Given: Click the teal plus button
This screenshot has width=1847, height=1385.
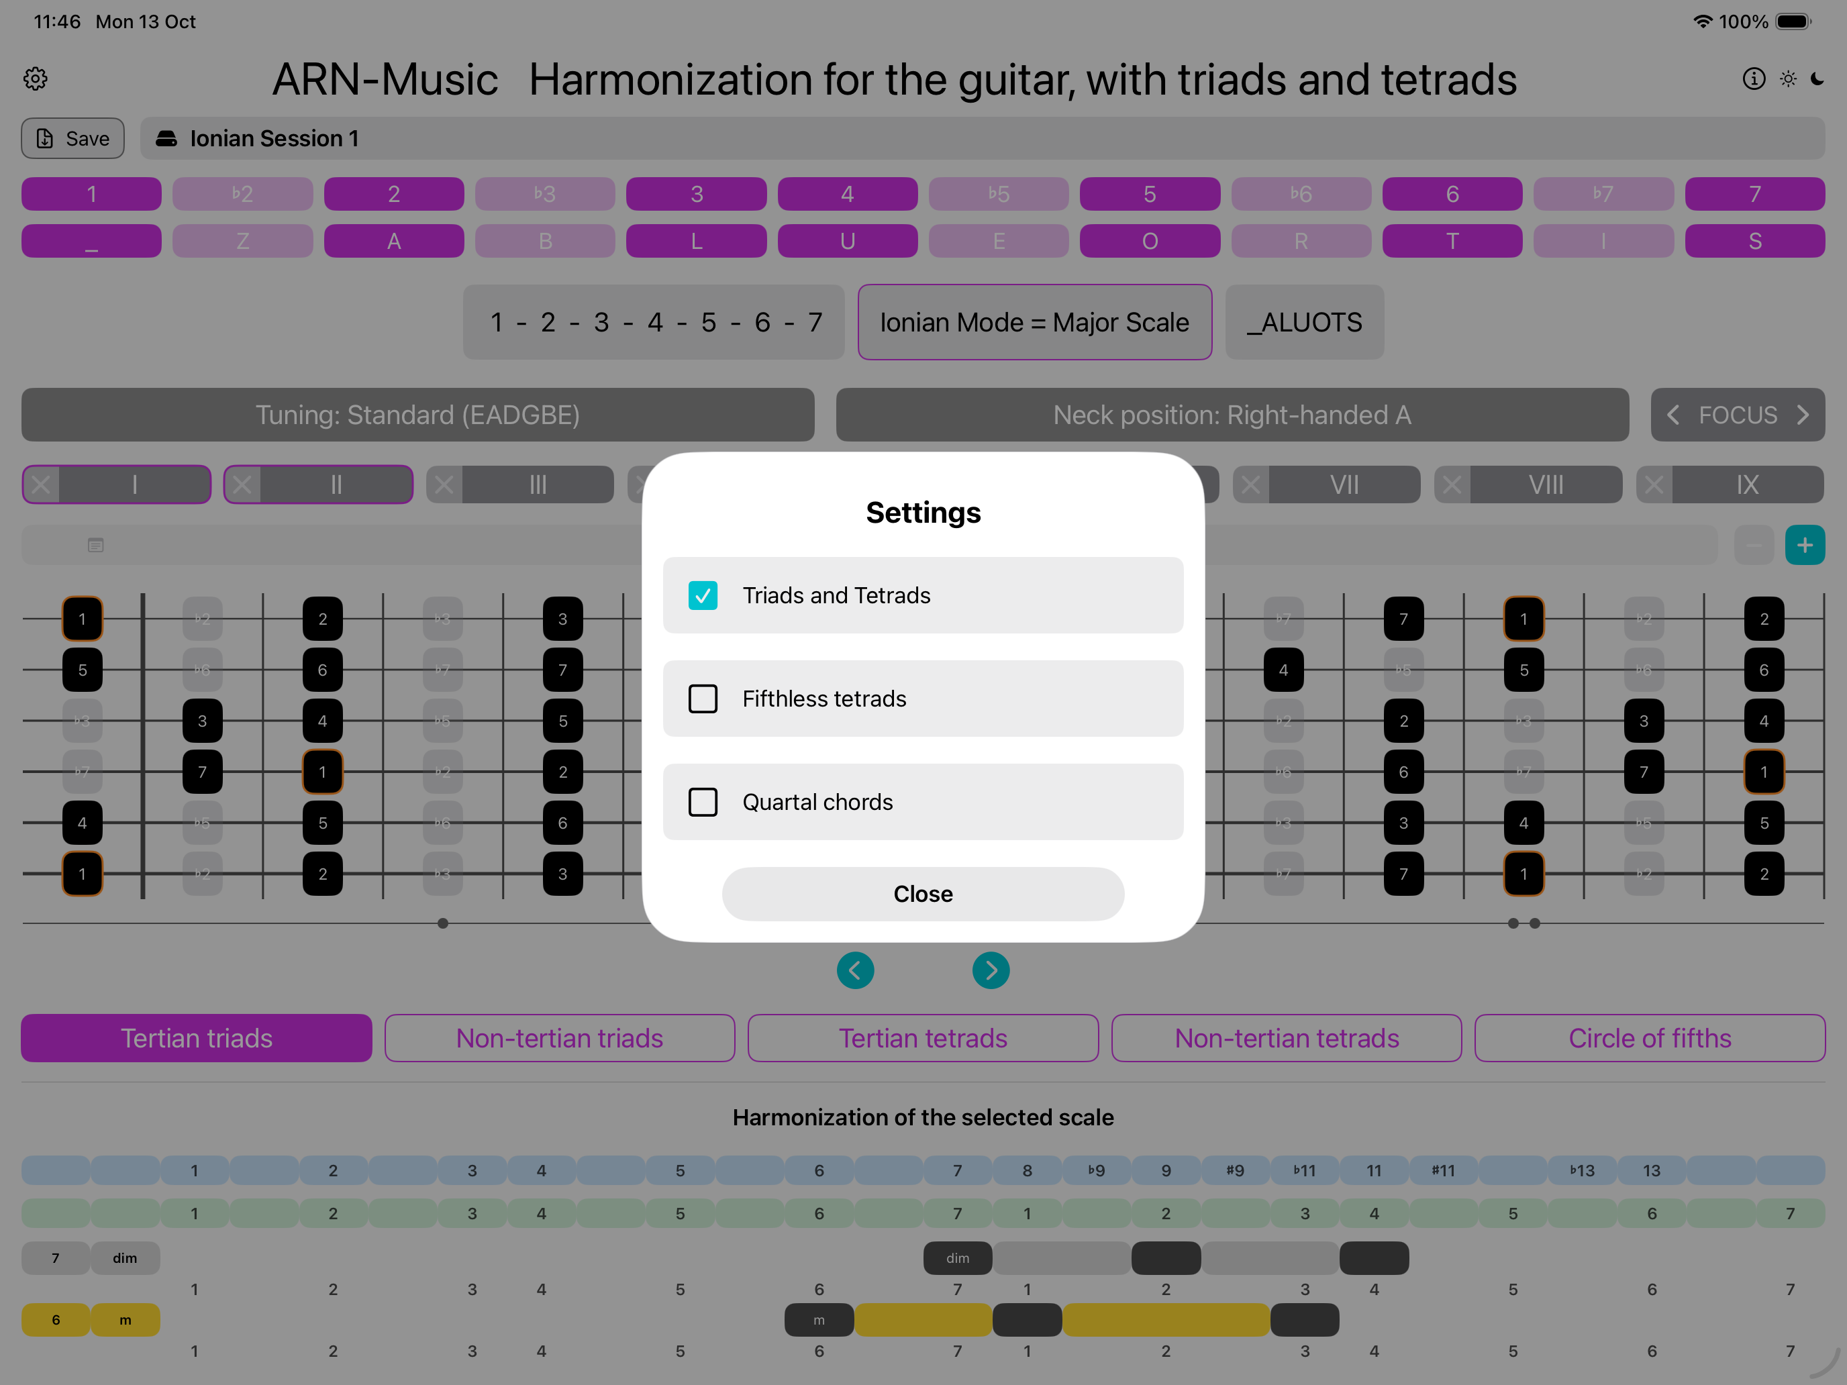Looking at the screenshot, I should pos(1805,545).
